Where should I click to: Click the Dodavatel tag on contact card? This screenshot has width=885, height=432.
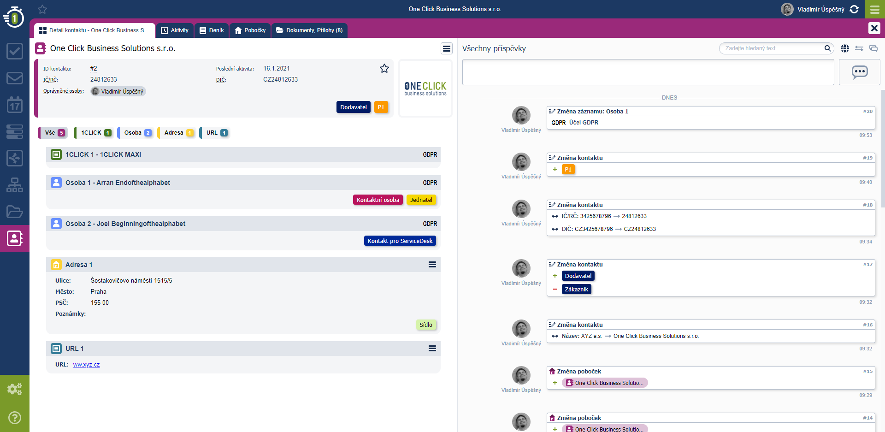click(x=354, y=107)
